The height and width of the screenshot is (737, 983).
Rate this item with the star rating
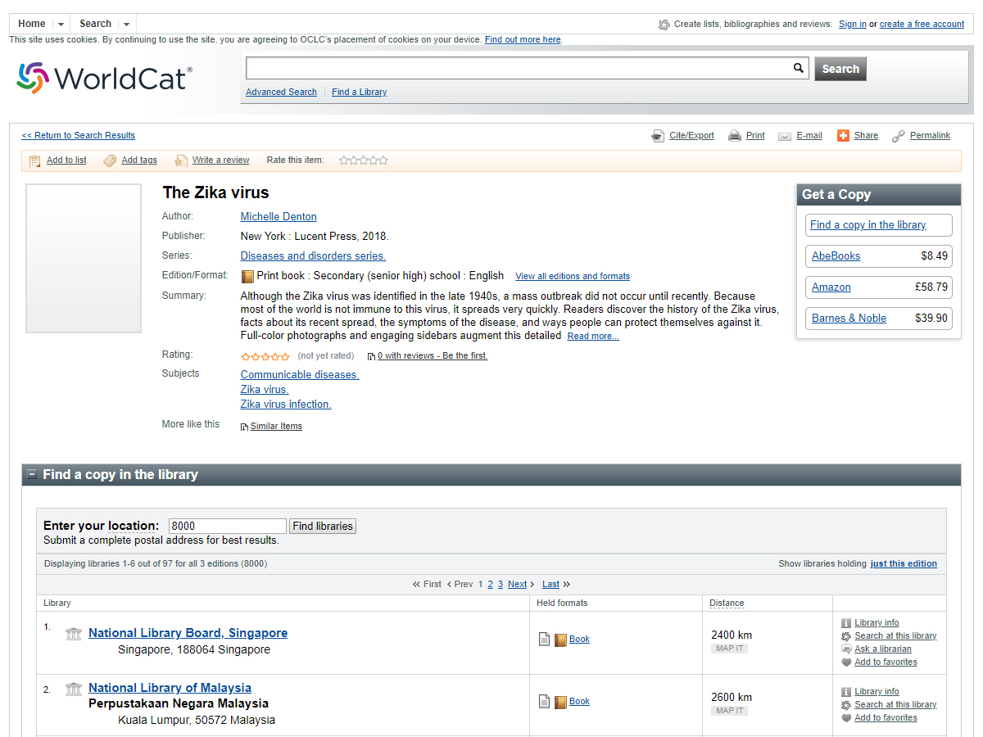coord(364,161)
